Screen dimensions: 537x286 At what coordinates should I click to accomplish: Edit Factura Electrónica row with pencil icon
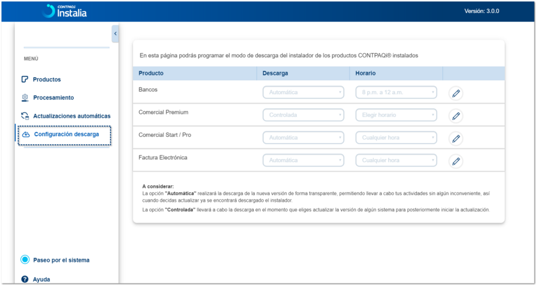click(x=456, y=161)
